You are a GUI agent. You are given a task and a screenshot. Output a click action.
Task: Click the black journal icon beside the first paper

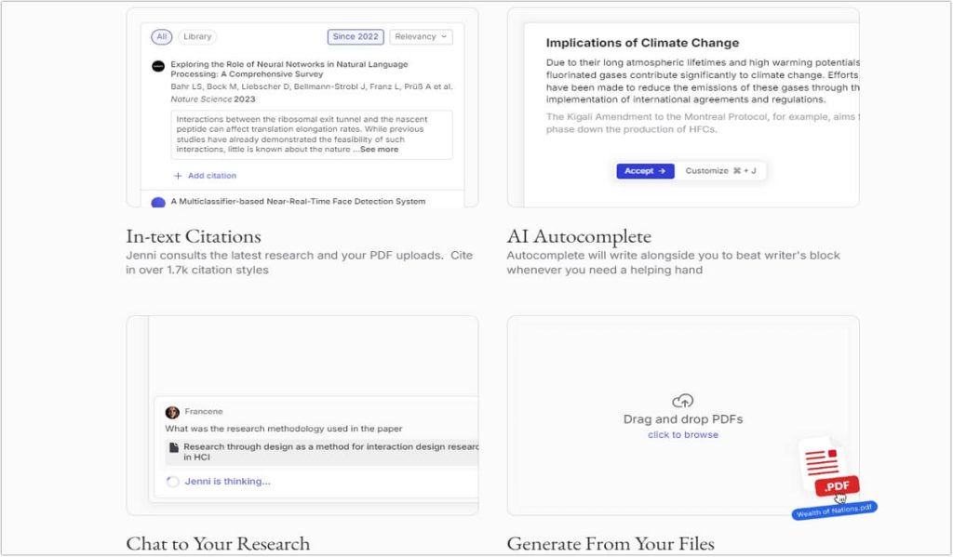(x=158, y=66)
